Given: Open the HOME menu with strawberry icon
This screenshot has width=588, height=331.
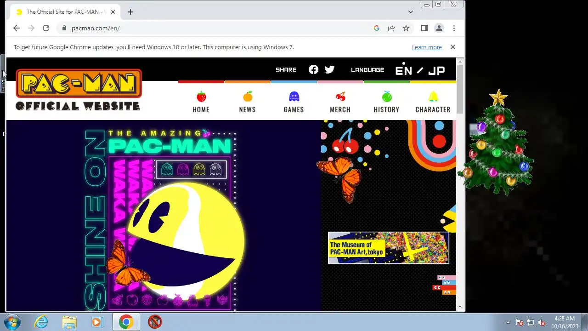Looking at the screenshot, I should 201,102.
